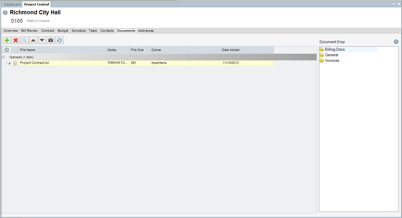
Task: Click the 11/13/2013 date cell
Action: [231, 63]
